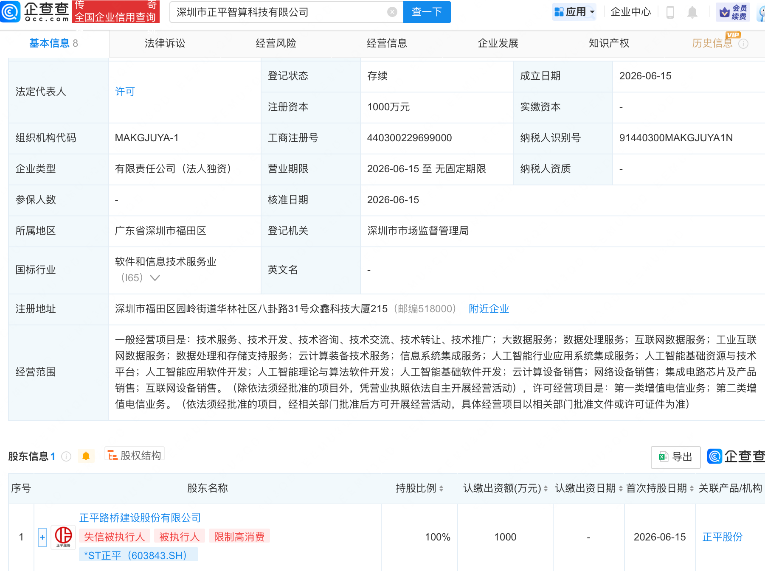The width and height of the screenshot is (765, 571).
Task: Open the mobile phone app icon
Action: coord(670,12)
